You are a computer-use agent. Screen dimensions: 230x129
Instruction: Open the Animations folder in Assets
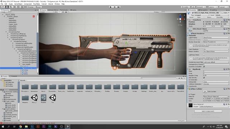click(x=34, y=87)
